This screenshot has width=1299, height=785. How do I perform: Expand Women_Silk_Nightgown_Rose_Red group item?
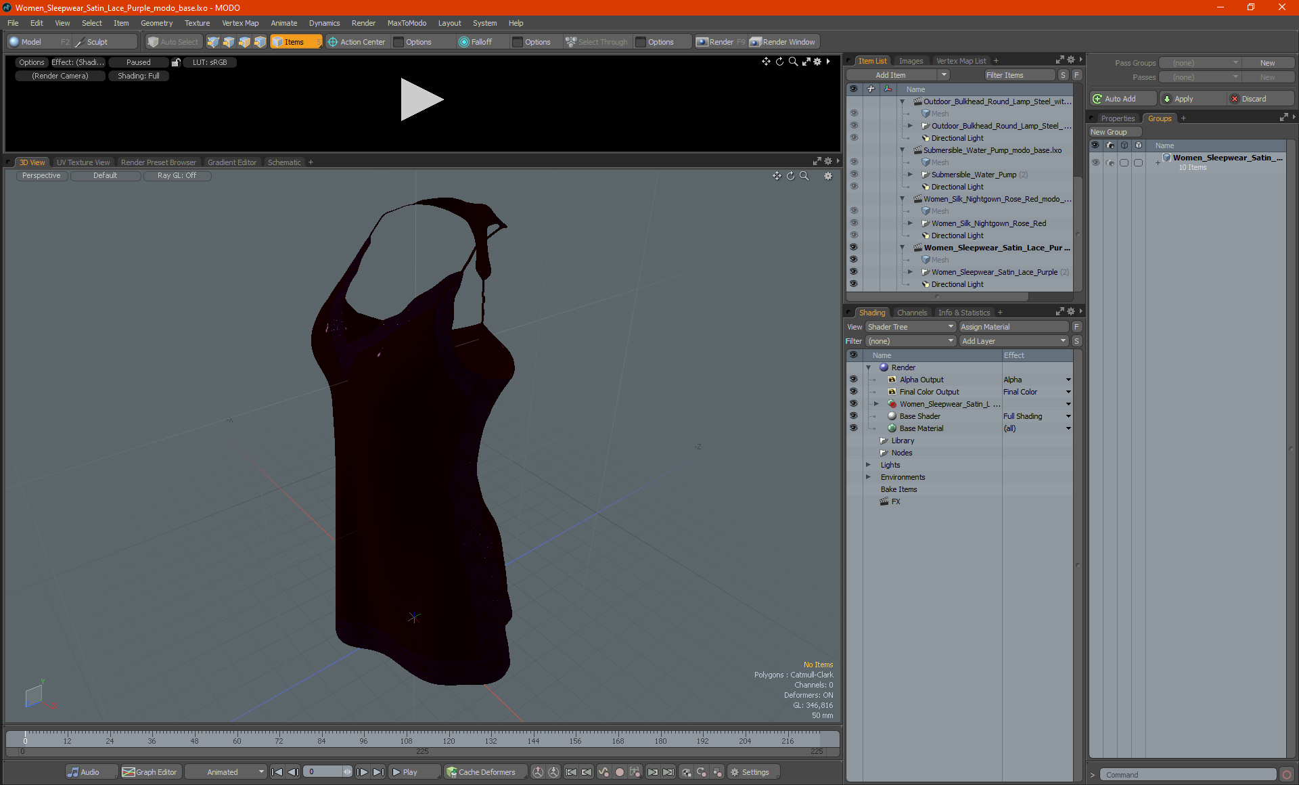pos(910,223)
